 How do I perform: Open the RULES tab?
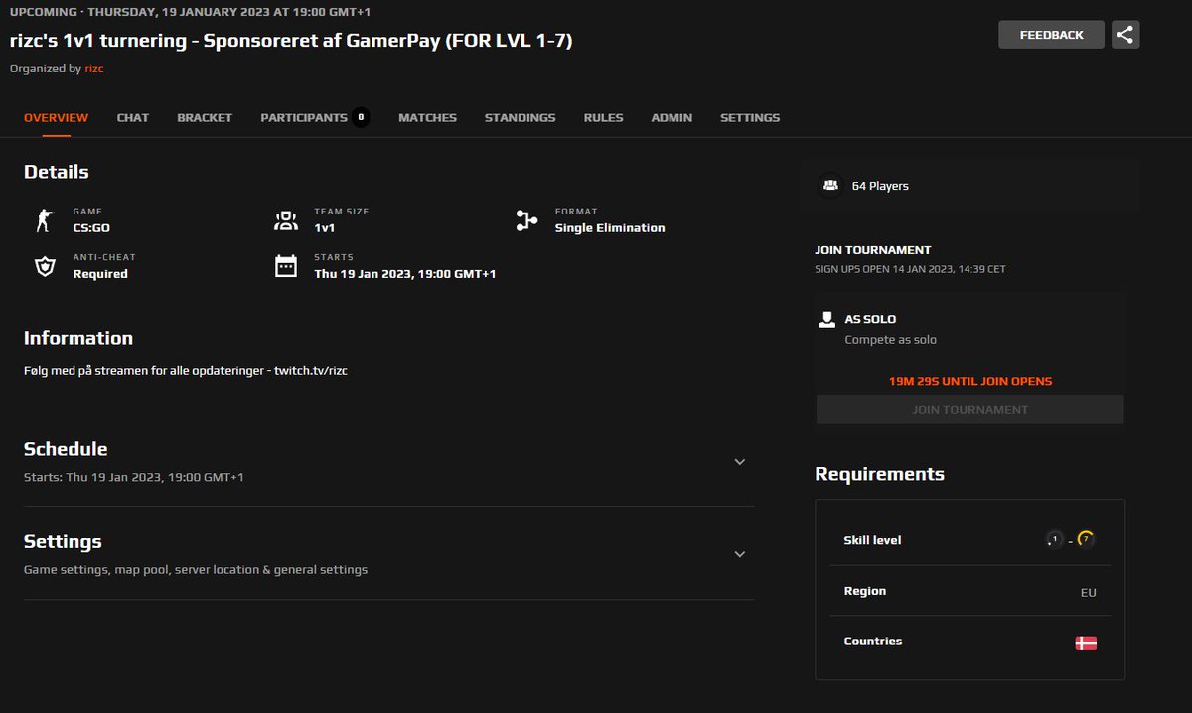coord(604,117)
